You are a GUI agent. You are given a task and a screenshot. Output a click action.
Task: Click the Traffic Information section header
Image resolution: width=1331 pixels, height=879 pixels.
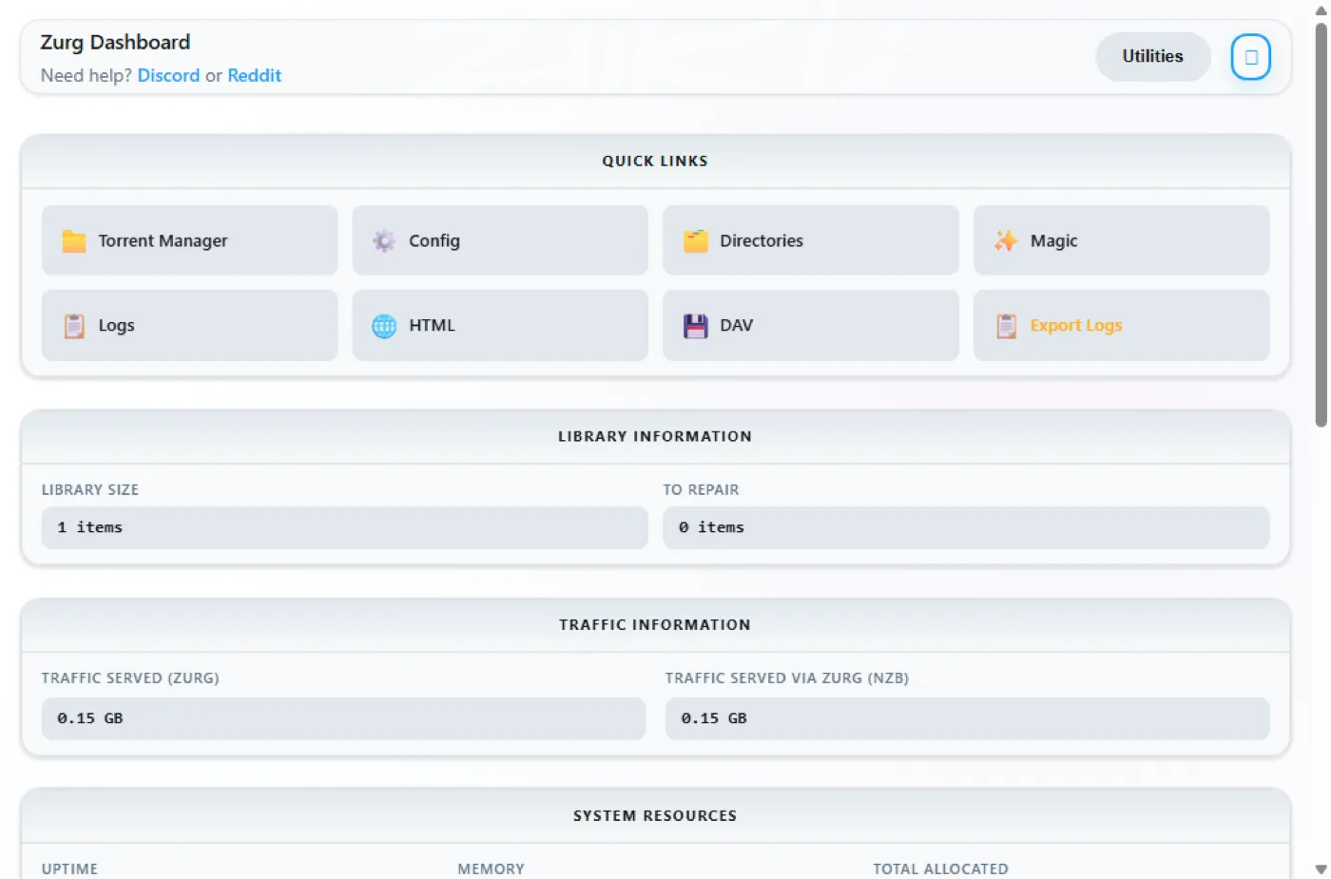pyautogui.click(x=655, y=625)
